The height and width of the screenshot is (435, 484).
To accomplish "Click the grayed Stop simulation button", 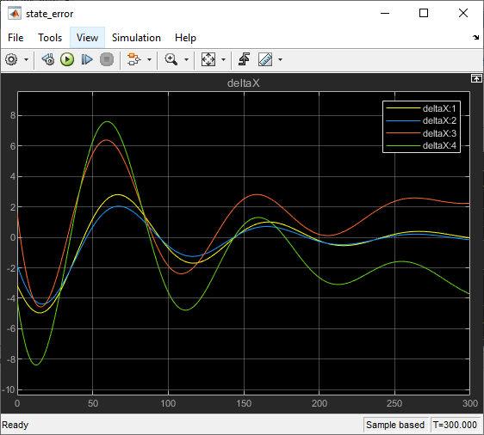I will point(107,59).
